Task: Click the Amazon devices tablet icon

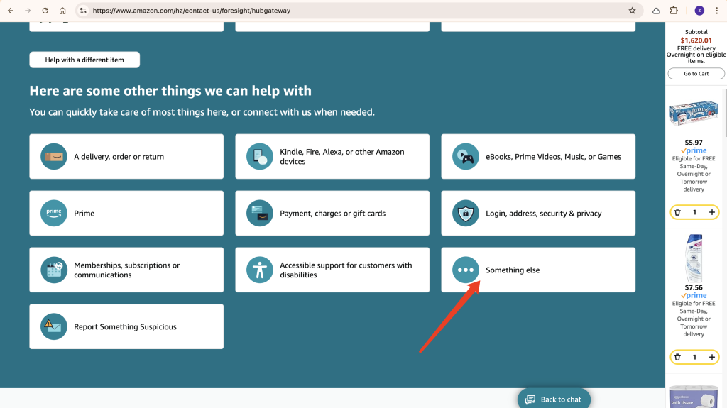Action: pos(260,157)
